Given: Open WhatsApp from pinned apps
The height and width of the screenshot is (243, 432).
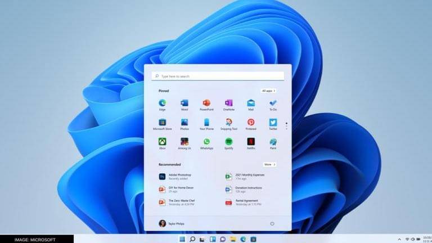Looking at the screenshot, I should 206,142.
